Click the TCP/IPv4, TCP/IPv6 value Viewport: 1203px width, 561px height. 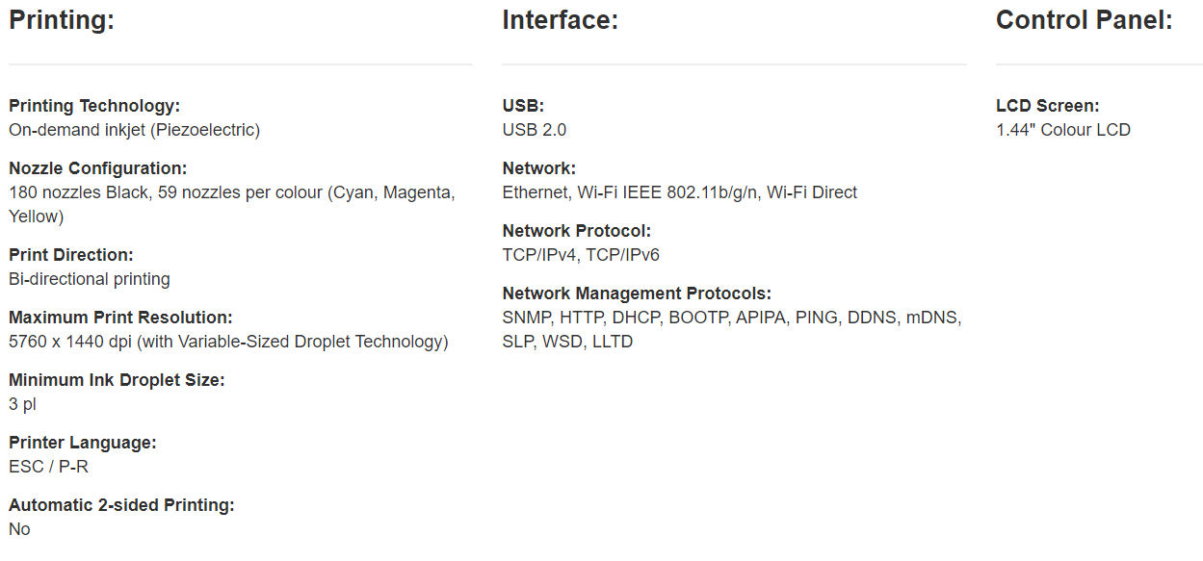coord(581,255)
